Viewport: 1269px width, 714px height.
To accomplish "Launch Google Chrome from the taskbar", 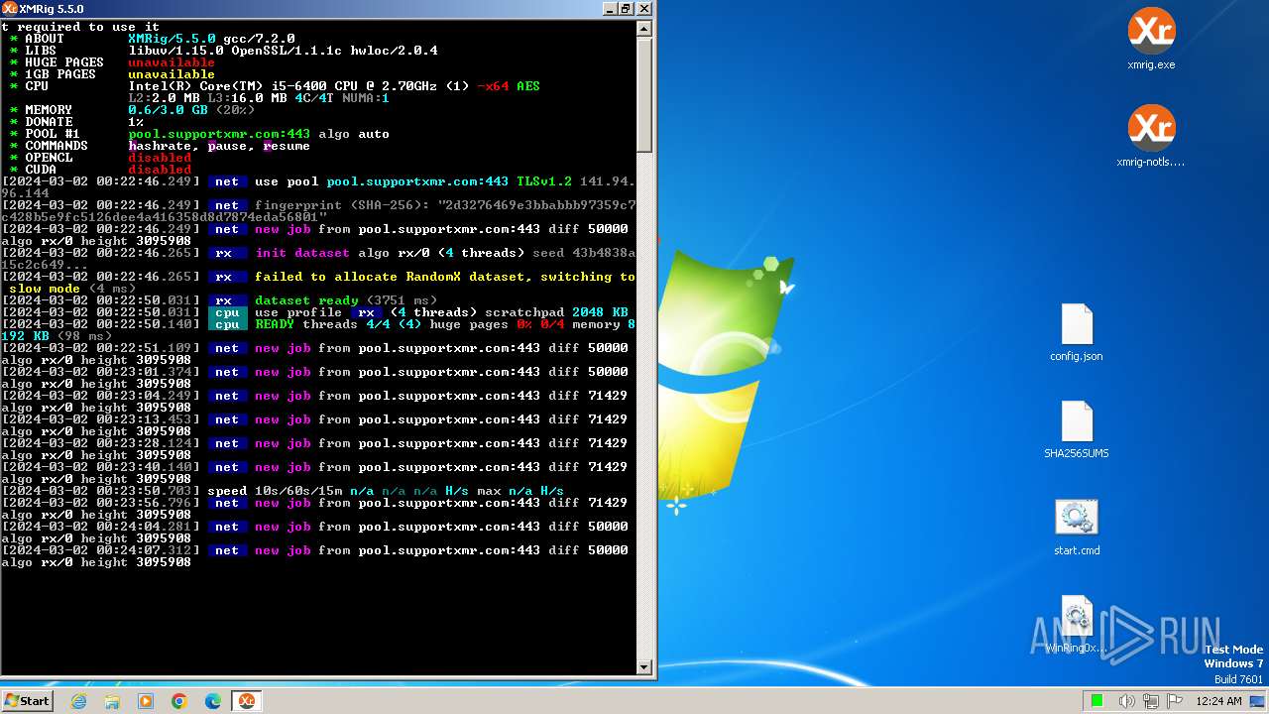I will (179, 701).
